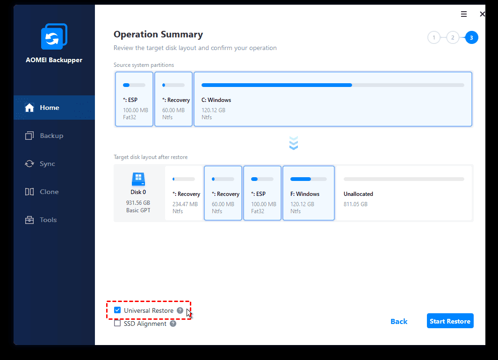Uncheck the Universal Restore checkbox

(x=117, y=310)
